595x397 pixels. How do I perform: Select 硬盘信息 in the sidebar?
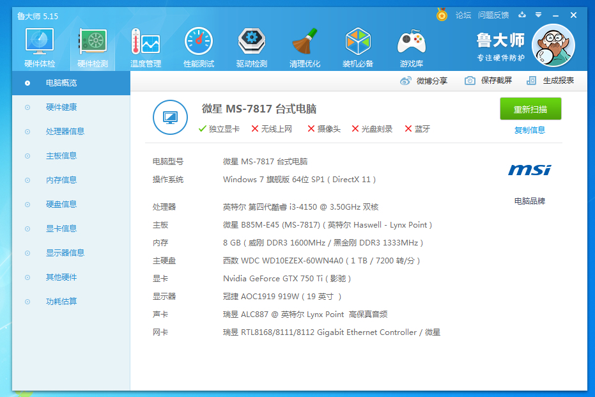pos(71,204)
